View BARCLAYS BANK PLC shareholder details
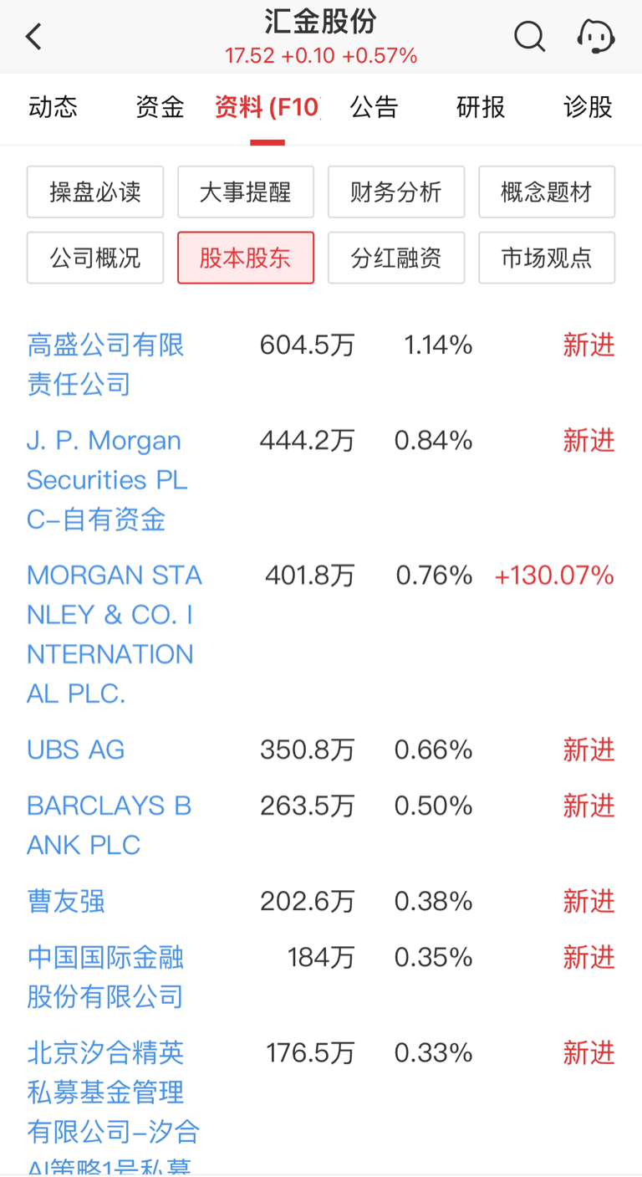The width and height of the screenshot is (642, 1177). click(x=110, y=825)
